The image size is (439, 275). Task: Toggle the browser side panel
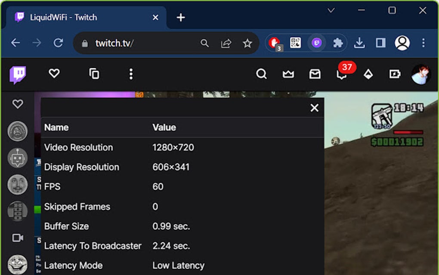click(380, 43)
